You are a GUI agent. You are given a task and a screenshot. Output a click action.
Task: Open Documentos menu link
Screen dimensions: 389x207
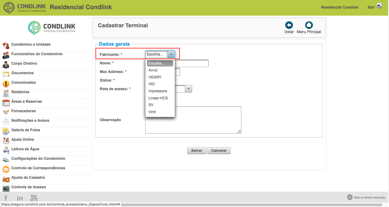(22, 73)
